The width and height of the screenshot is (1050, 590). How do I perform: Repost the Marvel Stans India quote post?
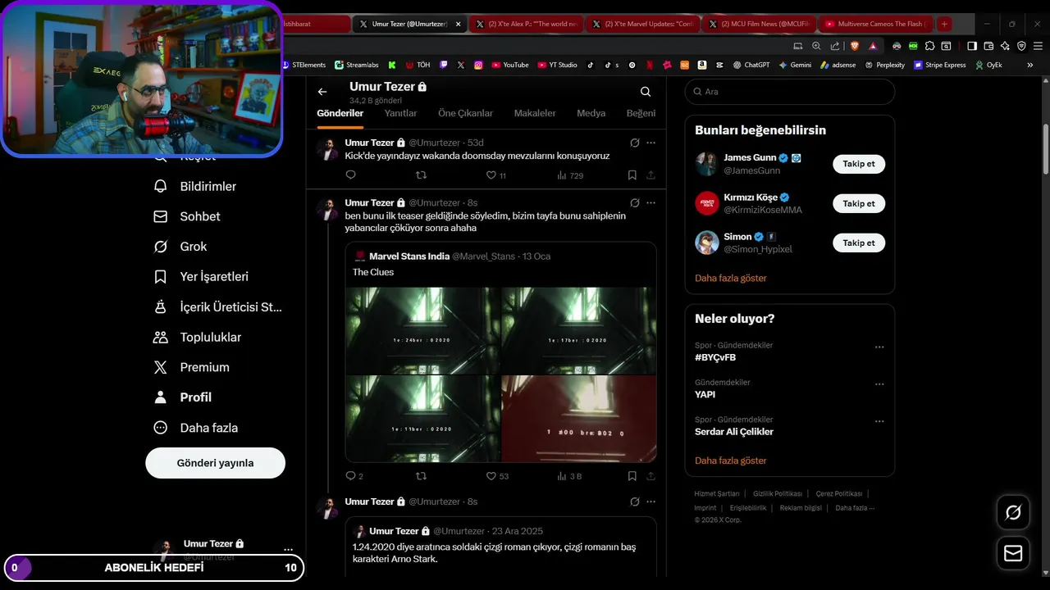coord(421,476)
